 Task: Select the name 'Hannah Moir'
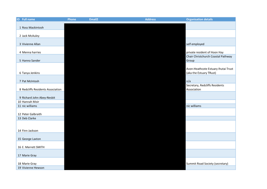click(31, 102)
